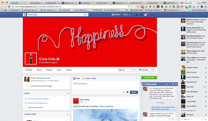
Task: Click Invite friends to like this Page
Action: (x=41, y=86)
